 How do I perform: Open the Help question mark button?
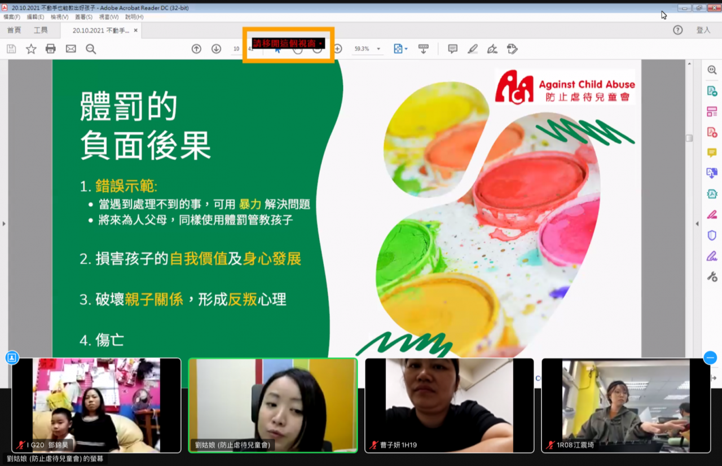point(678,30)
